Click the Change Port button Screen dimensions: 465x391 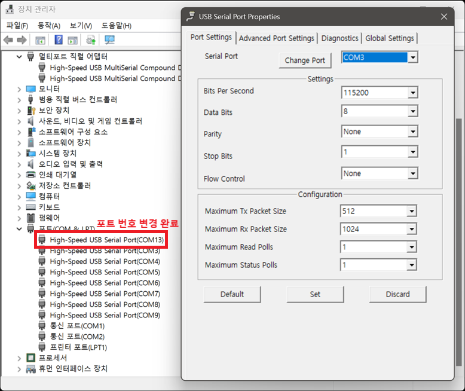(x=305, y=60)
